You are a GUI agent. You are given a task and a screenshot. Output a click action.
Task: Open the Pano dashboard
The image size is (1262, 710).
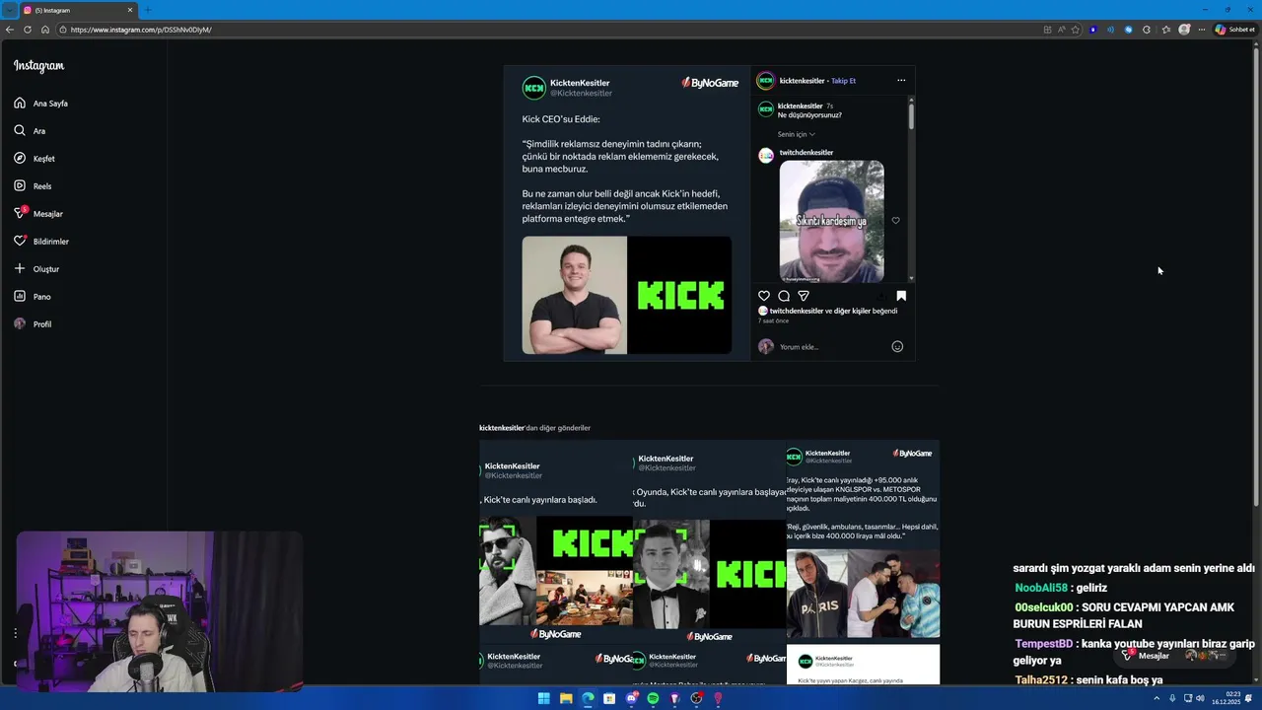[x=33, y=297]
